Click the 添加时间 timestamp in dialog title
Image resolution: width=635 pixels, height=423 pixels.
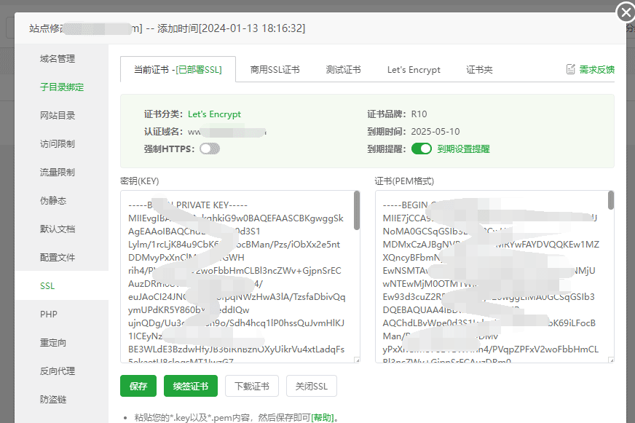click(x=232, y=28)
